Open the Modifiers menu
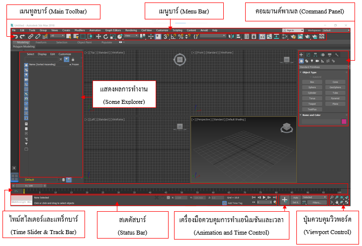The height and width of the screenshot is (246, 362). pos(80,30)
